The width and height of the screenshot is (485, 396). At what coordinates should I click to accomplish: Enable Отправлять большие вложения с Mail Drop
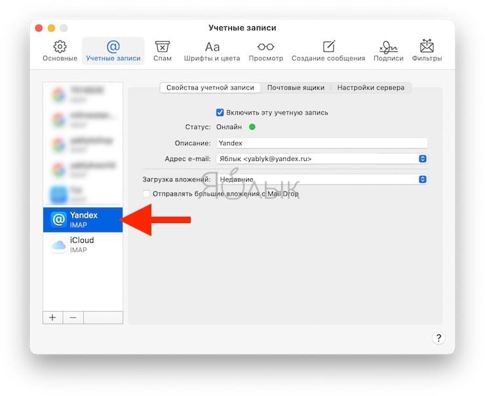[x=146, y=194]
